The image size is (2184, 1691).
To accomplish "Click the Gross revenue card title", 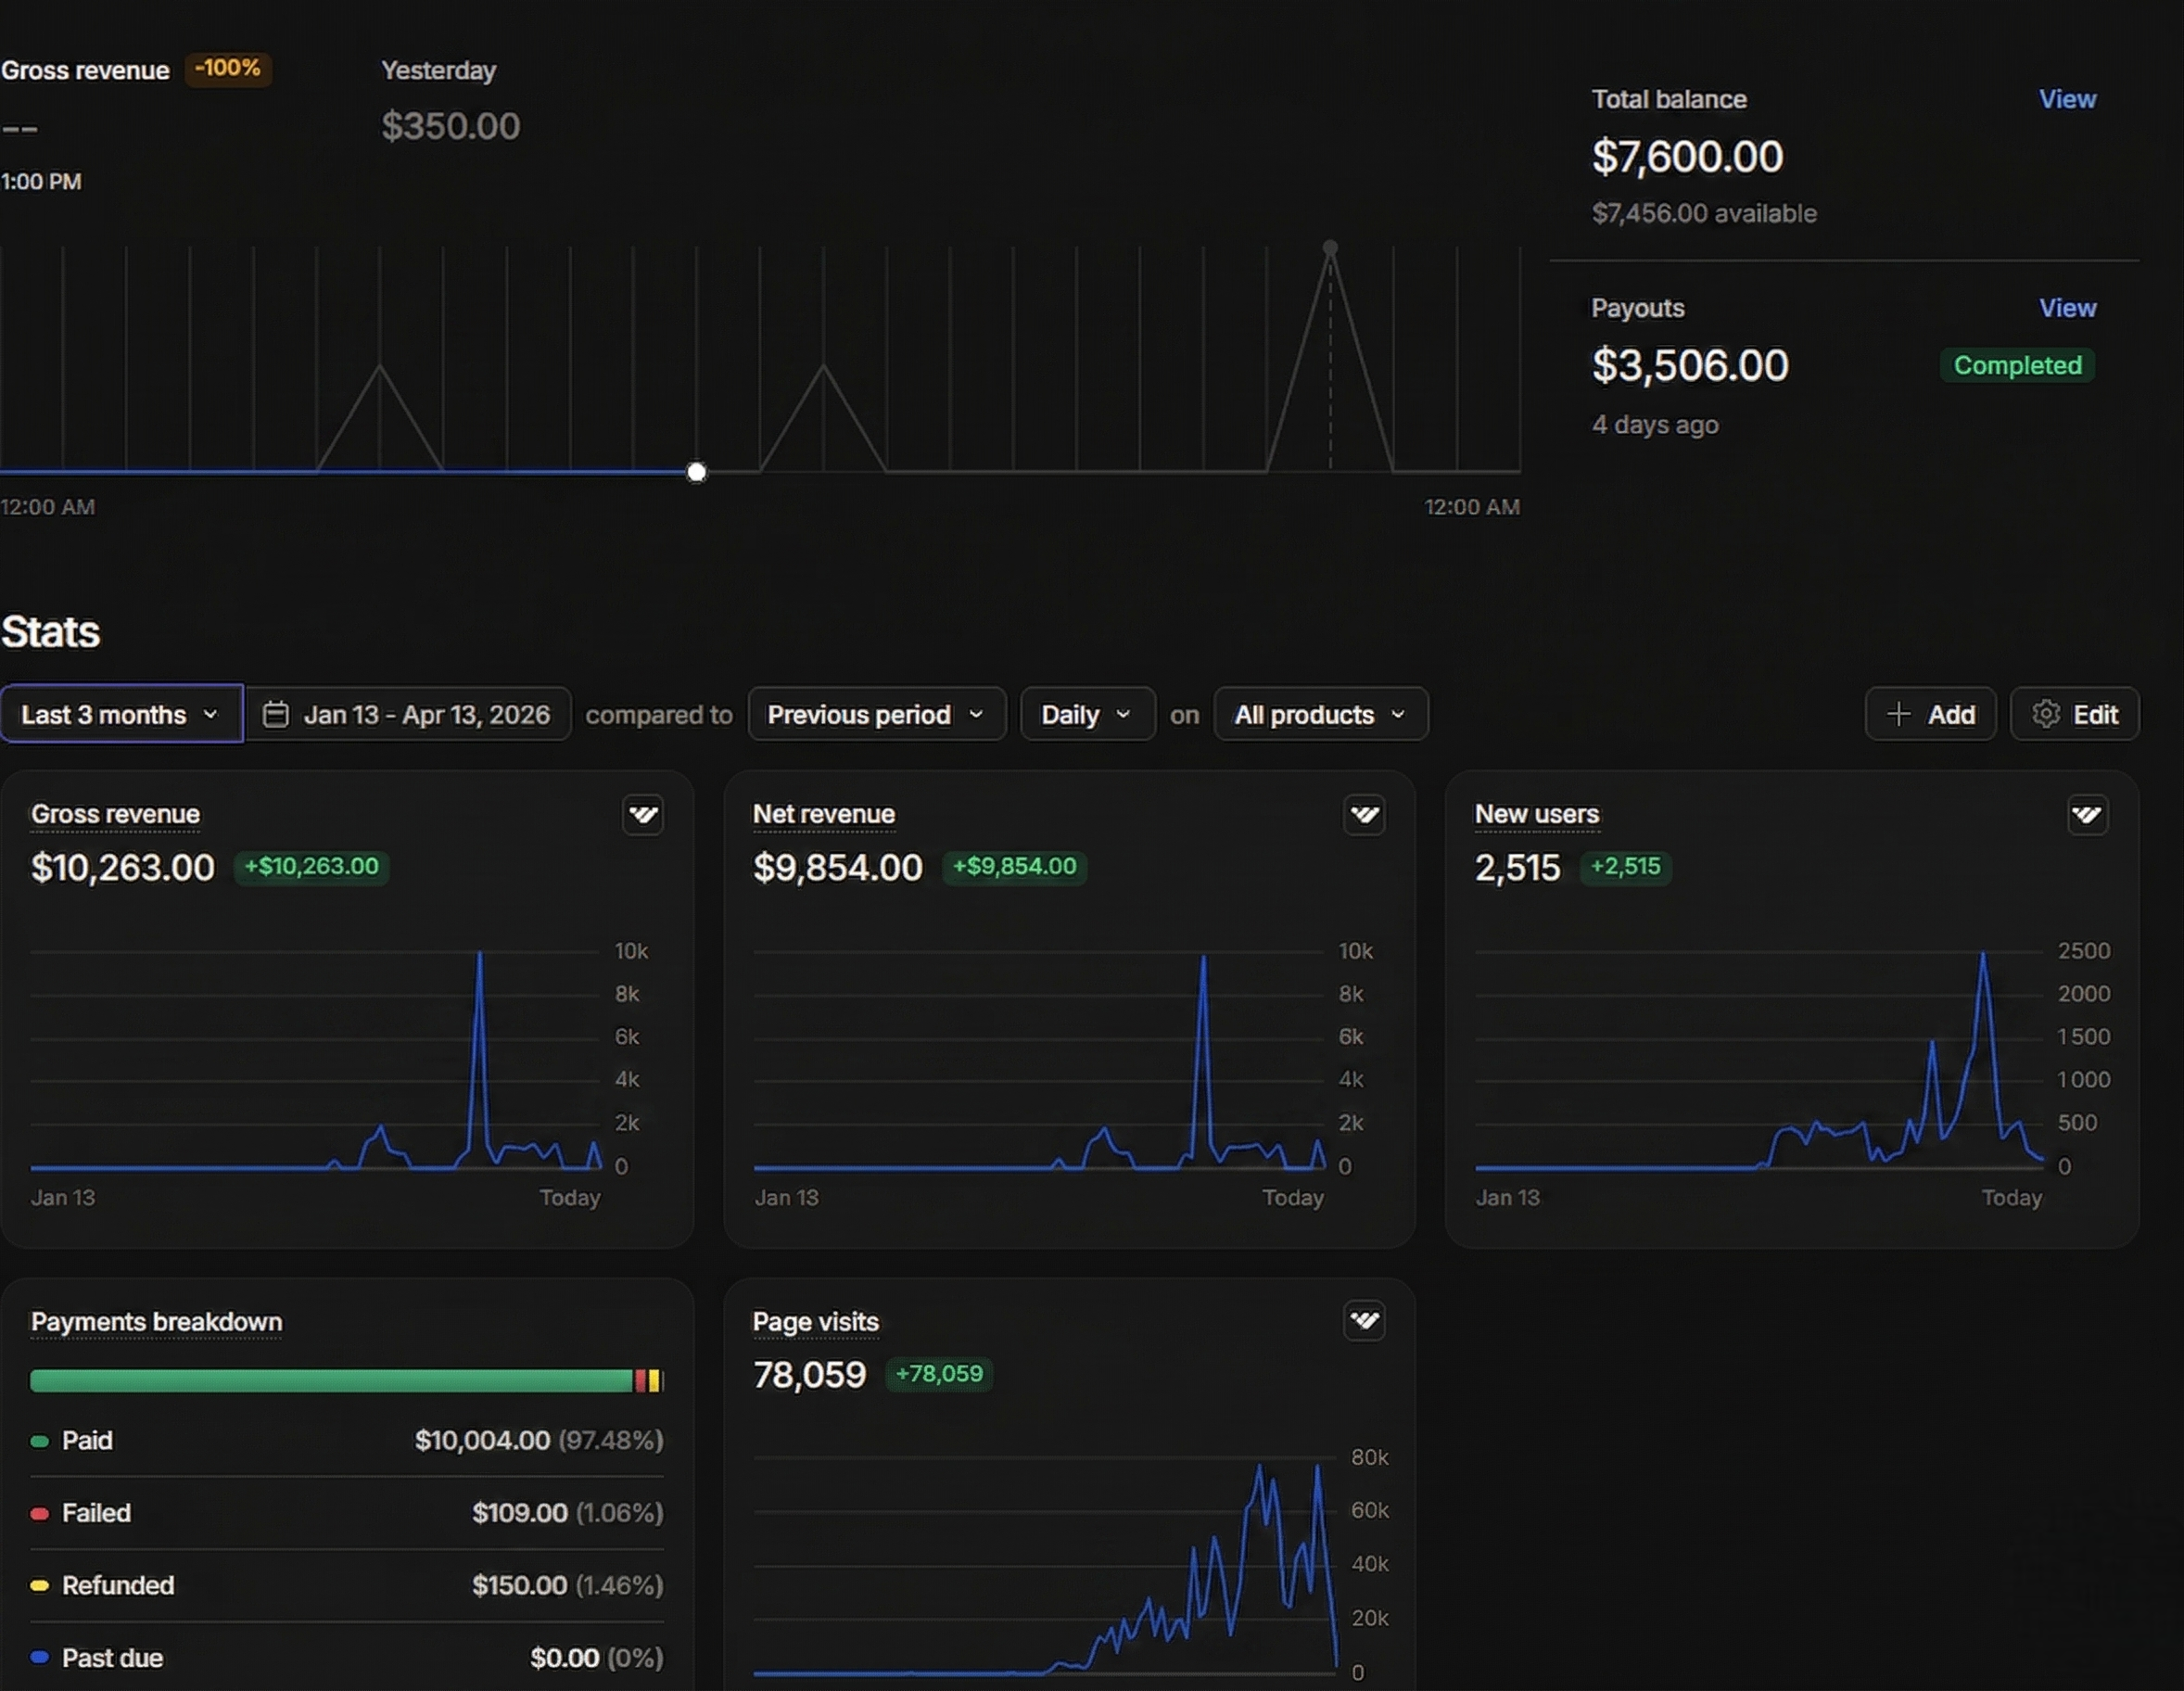I will pos(115,814).
